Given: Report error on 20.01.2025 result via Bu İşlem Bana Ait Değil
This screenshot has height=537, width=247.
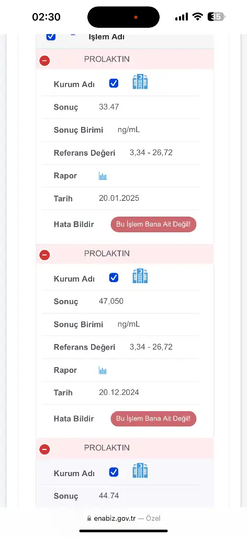Looking at the screenshot, I should [153, 224].
